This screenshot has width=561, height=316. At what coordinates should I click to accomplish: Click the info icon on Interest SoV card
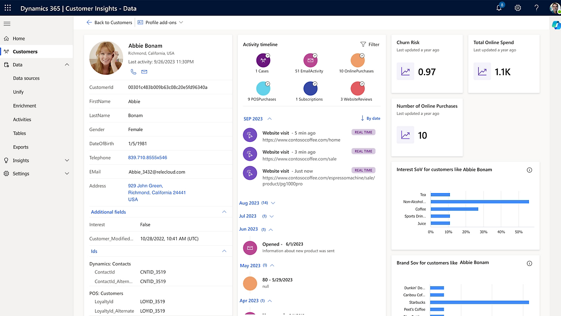coord(529,169)
